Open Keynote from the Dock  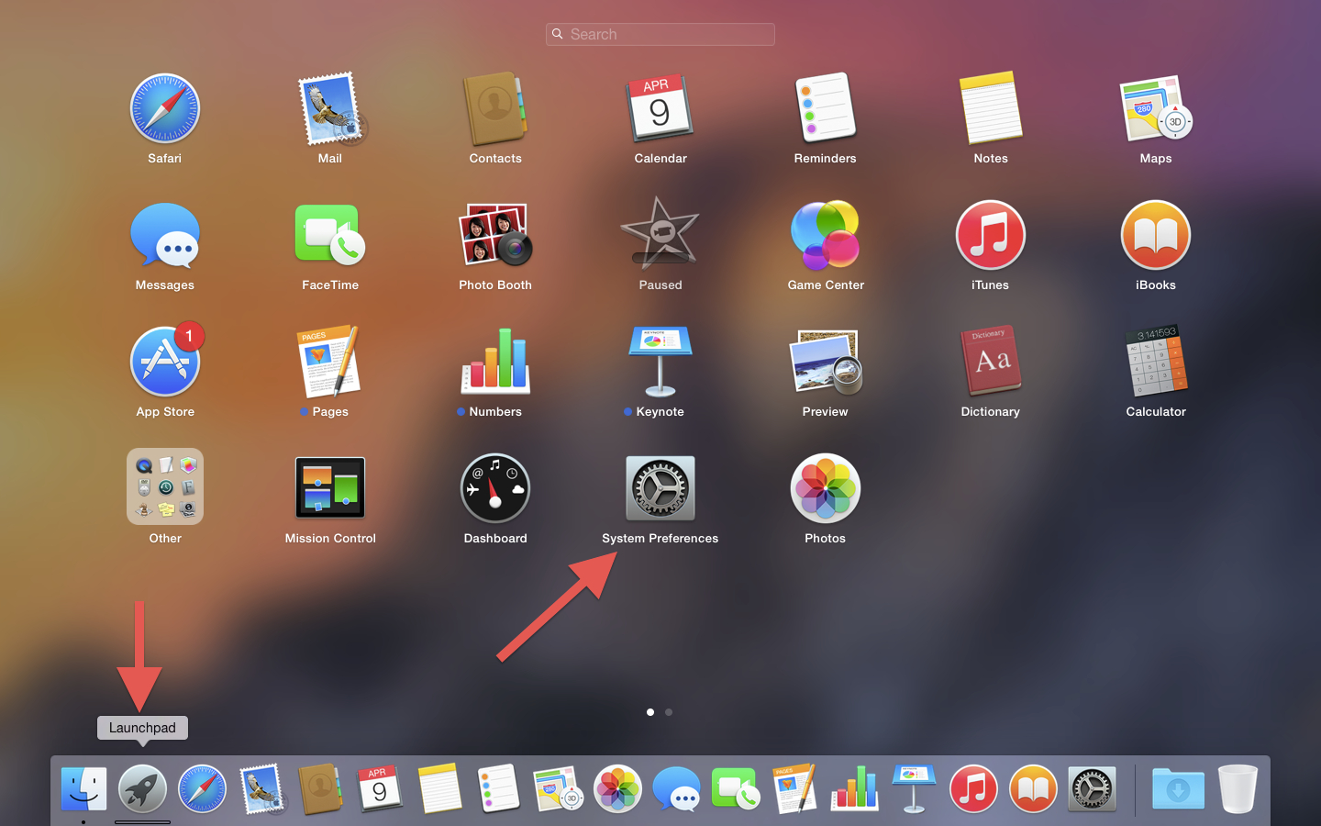[914, 788]
